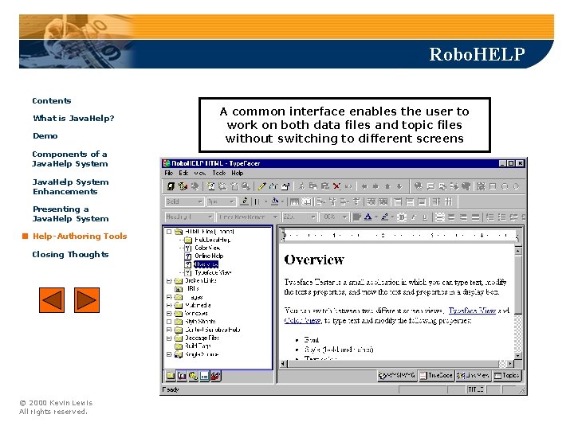
Task: Click the yellow pencil edit icon
Action: click(261, 186)
